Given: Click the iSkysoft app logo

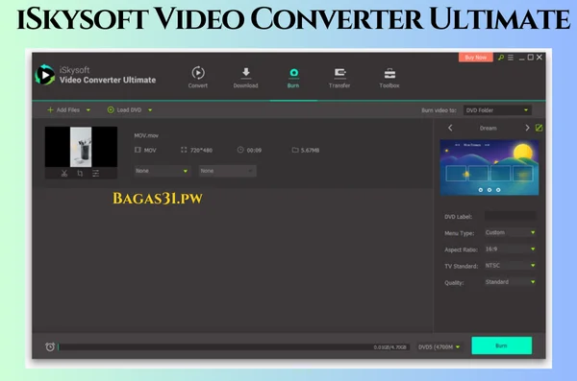Looking at the screenshot, I should (x=45, y=75).
